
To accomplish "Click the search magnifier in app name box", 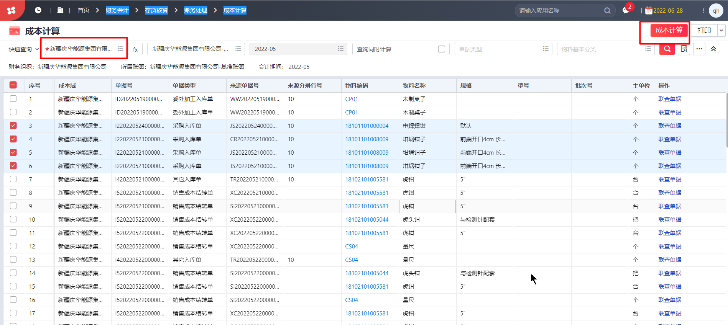I will click(607, 11).
